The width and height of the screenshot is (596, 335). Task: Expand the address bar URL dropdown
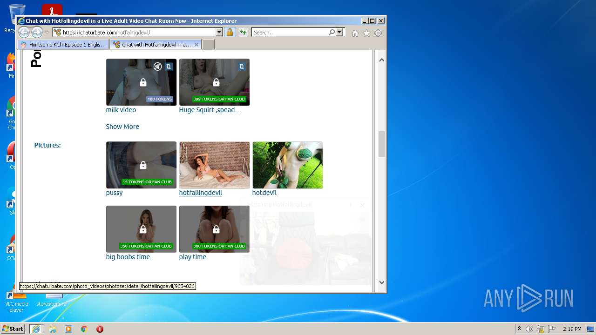click(x=219, y=32)
